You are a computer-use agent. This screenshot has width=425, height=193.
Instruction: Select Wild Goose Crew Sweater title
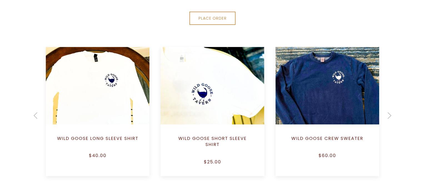(327, 139)
